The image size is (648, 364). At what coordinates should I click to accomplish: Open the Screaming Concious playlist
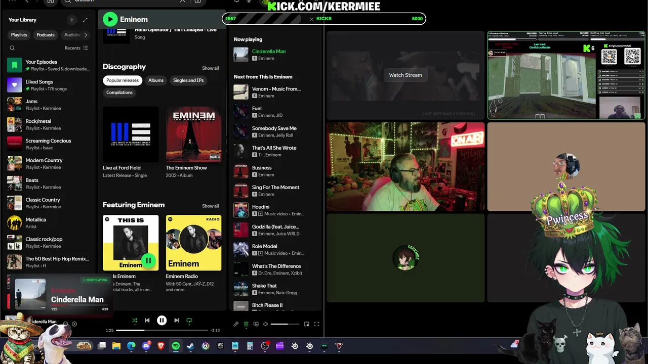(49, 144)
